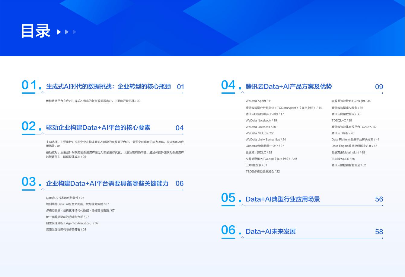The width and height of the screenshot is (405, 277).
Task: Select entry Data与AI技术的可组装性 / 07
Action: (65, 198)
